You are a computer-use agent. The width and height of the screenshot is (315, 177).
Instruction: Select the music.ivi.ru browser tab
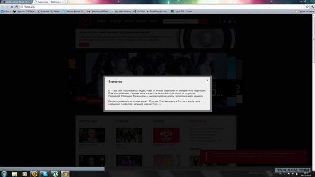tap(49, 2)
